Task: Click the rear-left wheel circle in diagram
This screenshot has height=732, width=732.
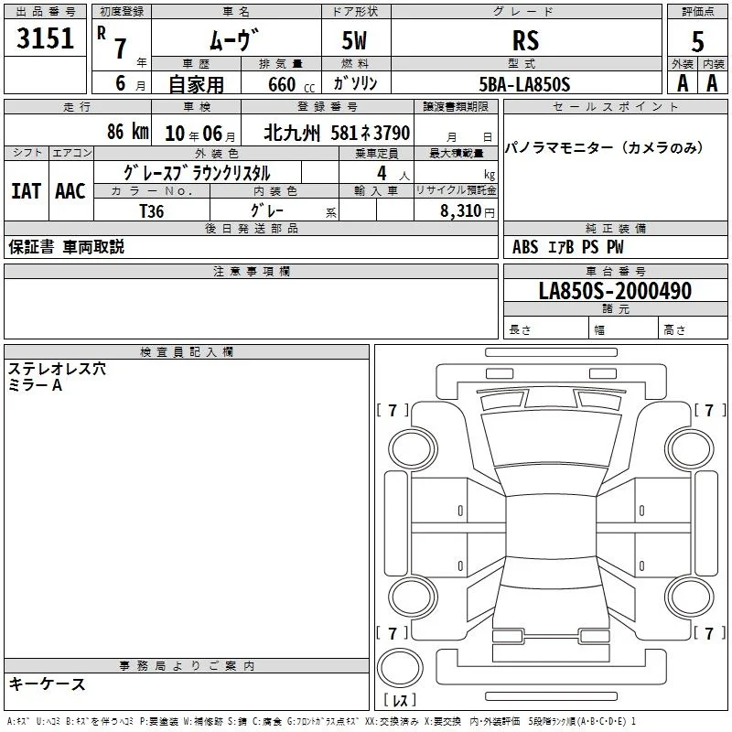Action: (x=414, y=597)
